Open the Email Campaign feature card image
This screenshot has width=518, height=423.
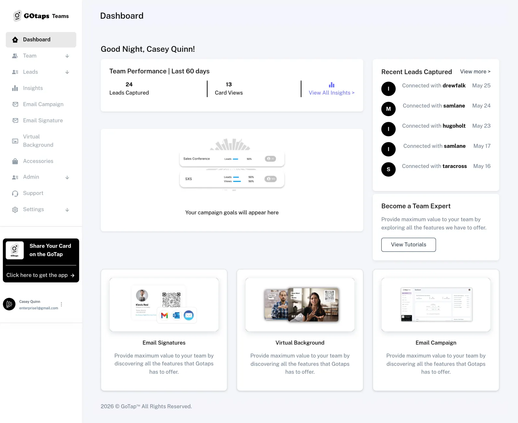[x=436, y=305]
